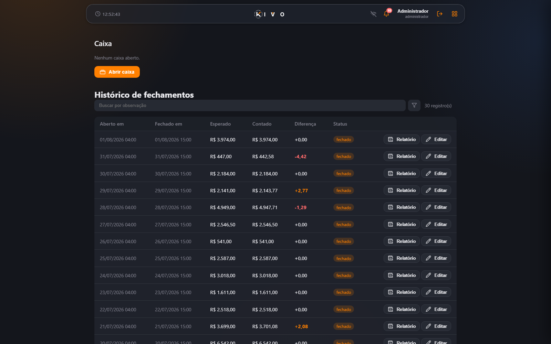Click the filter funnel icon
The height and width of the screenshot is (344, 551).
pyautogui.click(x=414, y=105)
